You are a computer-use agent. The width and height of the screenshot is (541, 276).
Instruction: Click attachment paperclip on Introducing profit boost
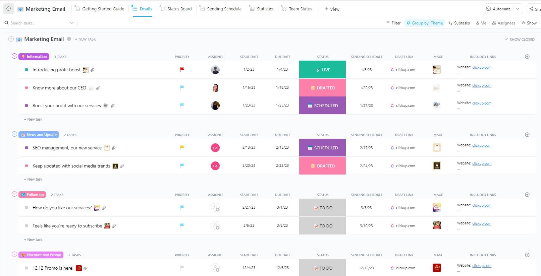(x=93, y=70)
